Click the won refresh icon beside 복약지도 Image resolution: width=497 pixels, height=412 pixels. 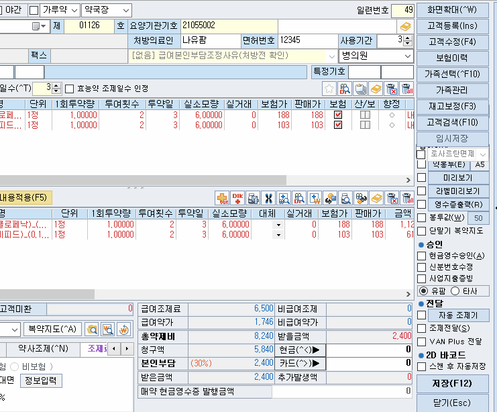[x=123, y=329]
